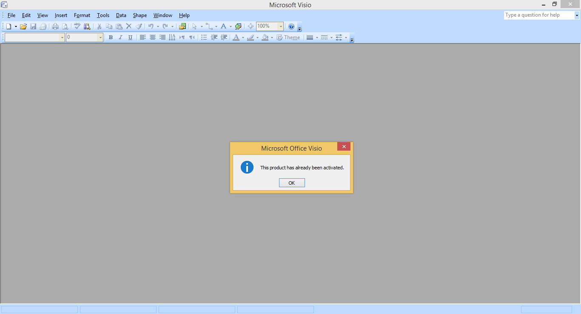Click the Cut scissors icon
581x314 pixels.
pyautogui.click(x=99, y=26)
